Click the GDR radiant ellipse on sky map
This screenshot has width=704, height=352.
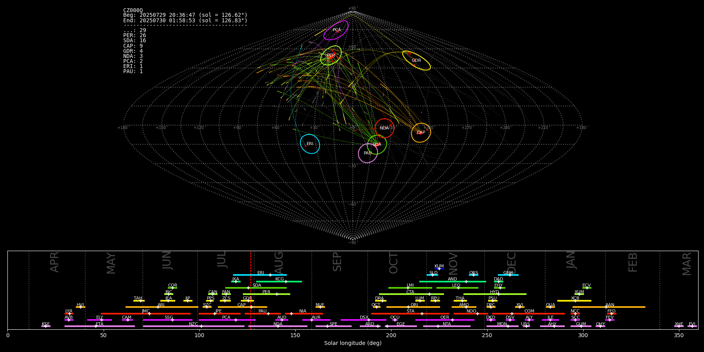[x=417, y=61]
